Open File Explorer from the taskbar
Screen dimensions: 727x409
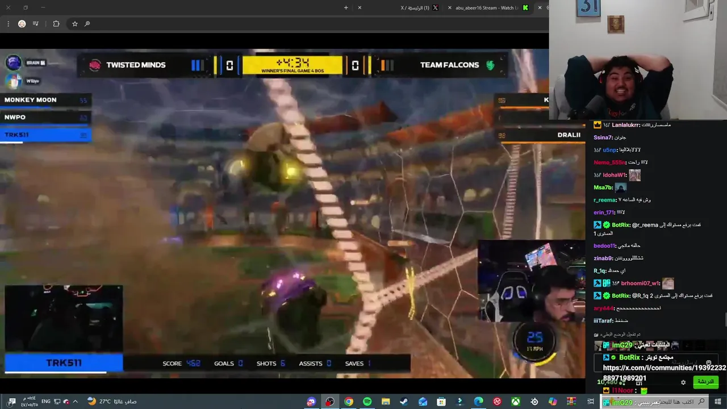[x=386, y=402]
